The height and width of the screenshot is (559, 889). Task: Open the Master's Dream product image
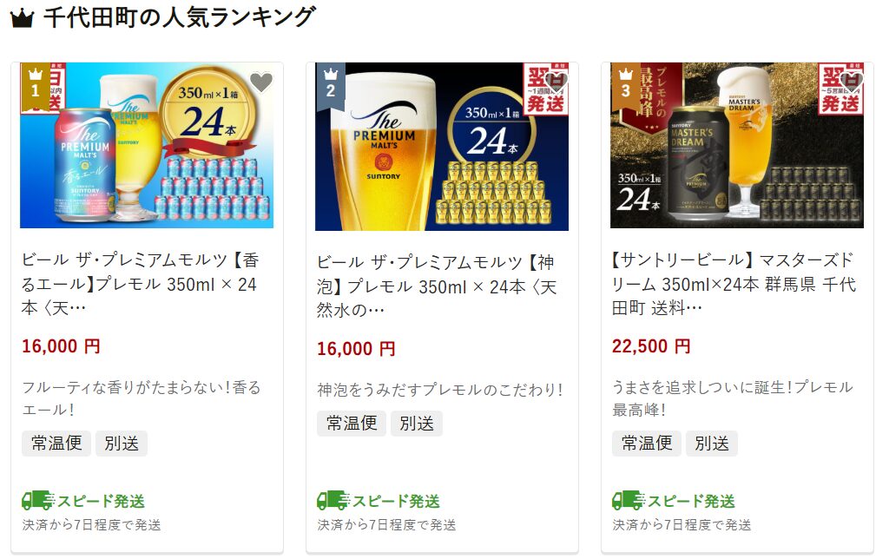pyautogui.click(x=737, y=145)
